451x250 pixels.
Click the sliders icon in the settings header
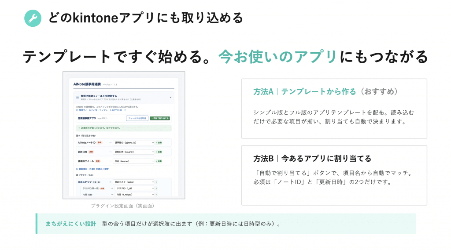click(78, 98)
